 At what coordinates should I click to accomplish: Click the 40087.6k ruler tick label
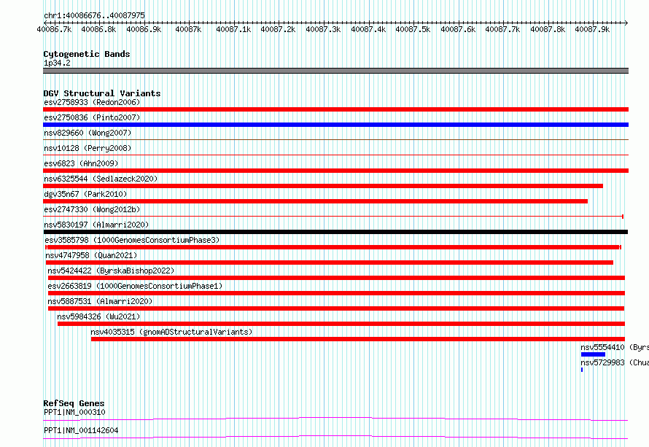[458, 30]
